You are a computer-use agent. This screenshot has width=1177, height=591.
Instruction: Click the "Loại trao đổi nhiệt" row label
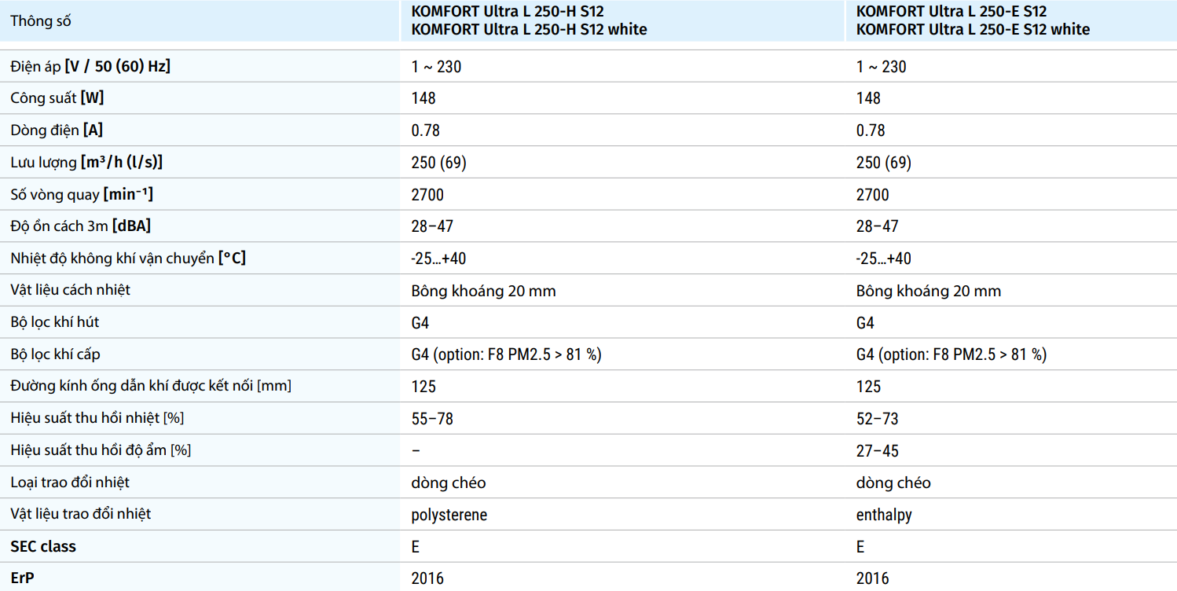coord(70,482)
